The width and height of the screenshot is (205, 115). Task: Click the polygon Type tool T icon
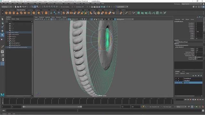click(42, 13)
